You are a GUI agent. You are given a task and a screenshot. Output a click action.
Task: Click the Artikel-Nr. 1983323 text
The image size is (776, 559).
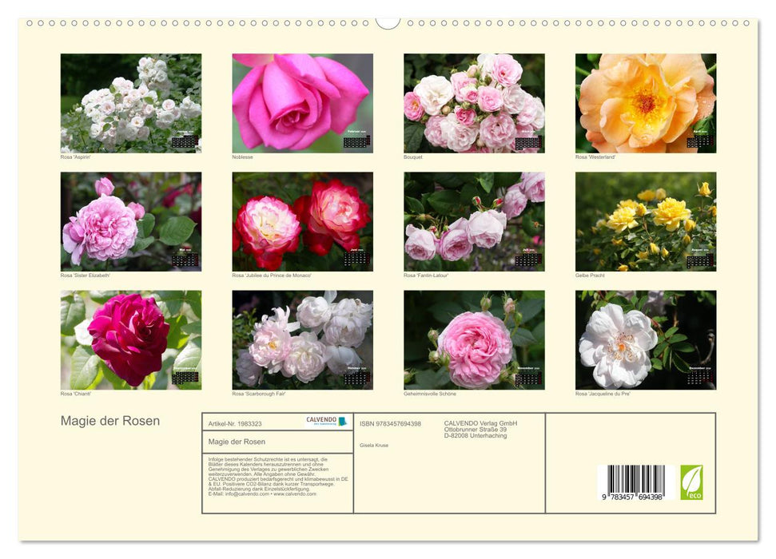point(235,423)
